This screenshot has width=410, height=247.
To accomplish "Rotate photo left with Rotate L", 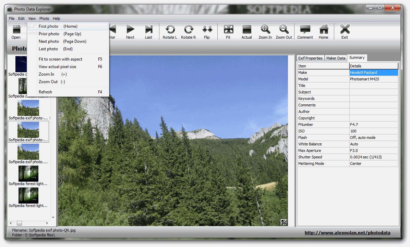I will tap(170, 31).
